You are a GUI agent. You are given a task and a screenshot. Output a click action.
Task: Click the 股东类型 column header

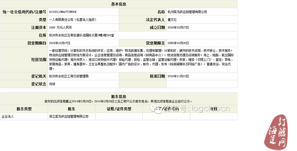[24, 109]
